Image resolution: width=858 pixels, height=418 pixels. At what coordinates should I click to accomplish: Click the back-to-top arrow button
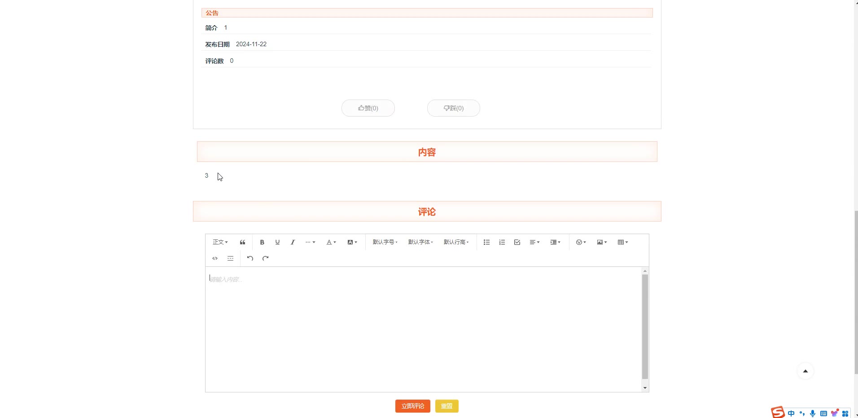click(x=805, y=371)
